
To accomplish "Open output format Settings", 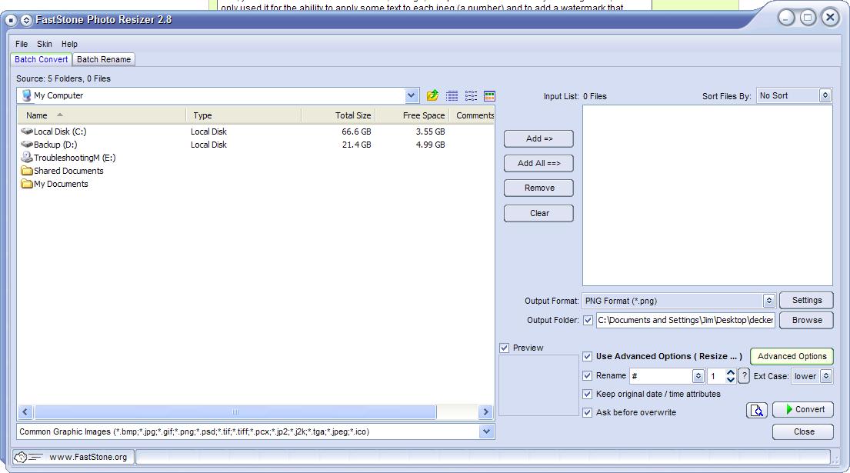I will pos(807,300).
